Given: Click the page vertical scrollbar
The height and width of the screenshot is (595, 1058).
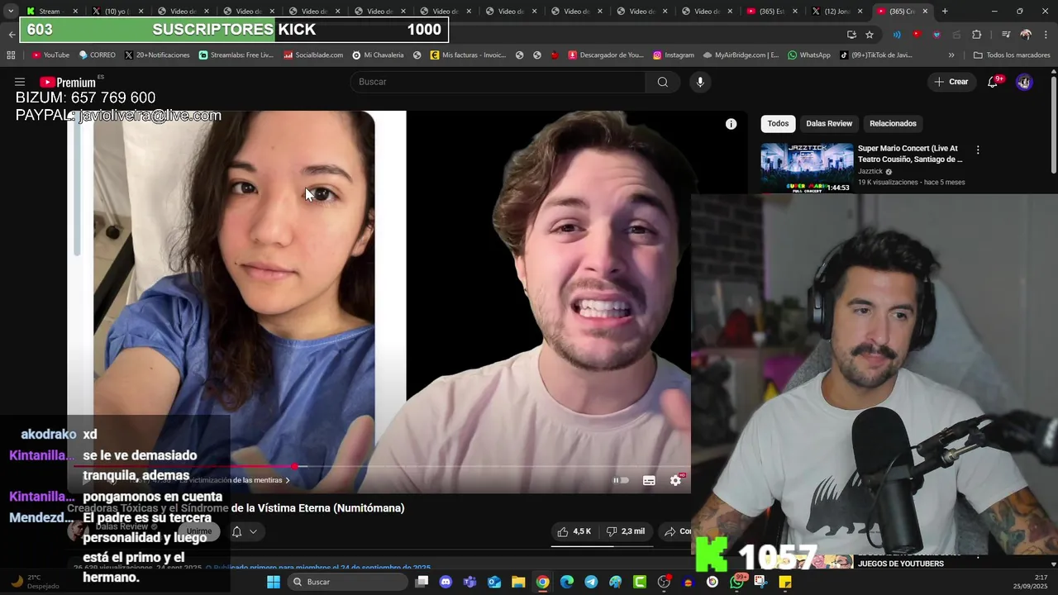Looking at the screenshot, I should pyautogui.click(x=1053, y=124).
